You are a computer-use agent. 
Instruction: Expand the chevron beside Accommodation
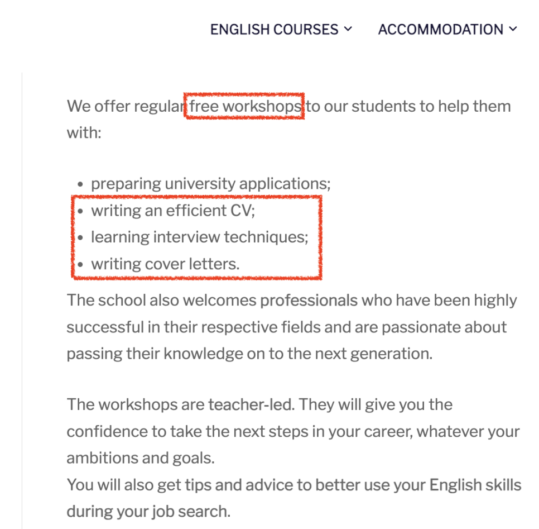[x=513, y=29]
